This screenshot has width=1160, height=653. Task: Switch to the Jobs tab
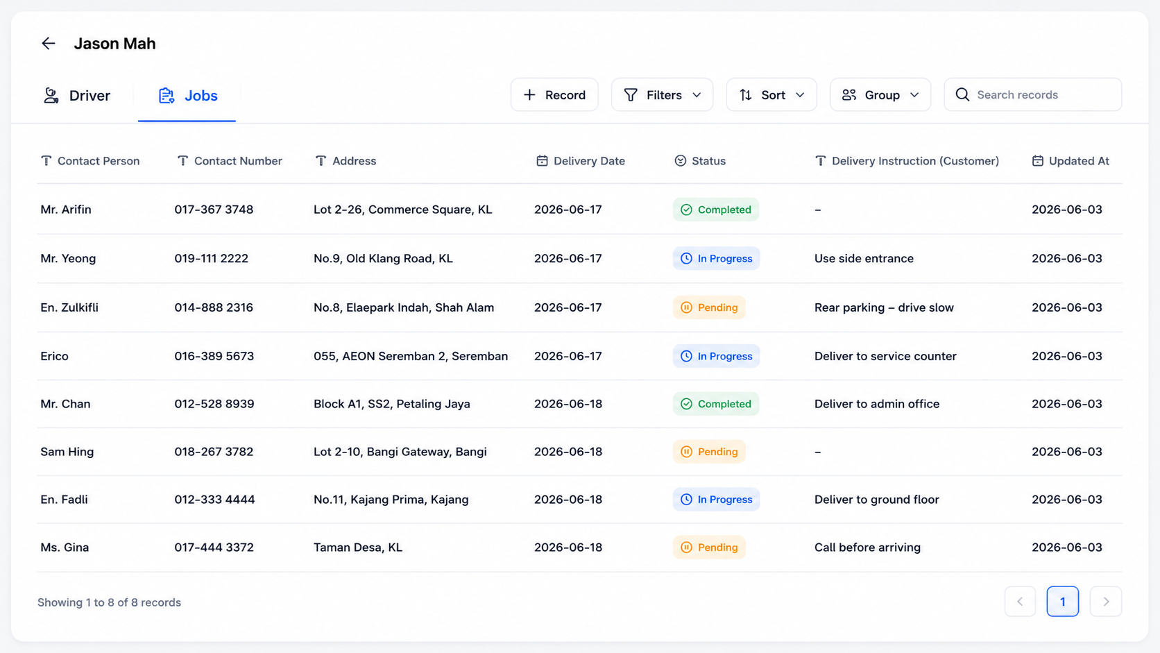pyautogui.click(x=187, y=96)
